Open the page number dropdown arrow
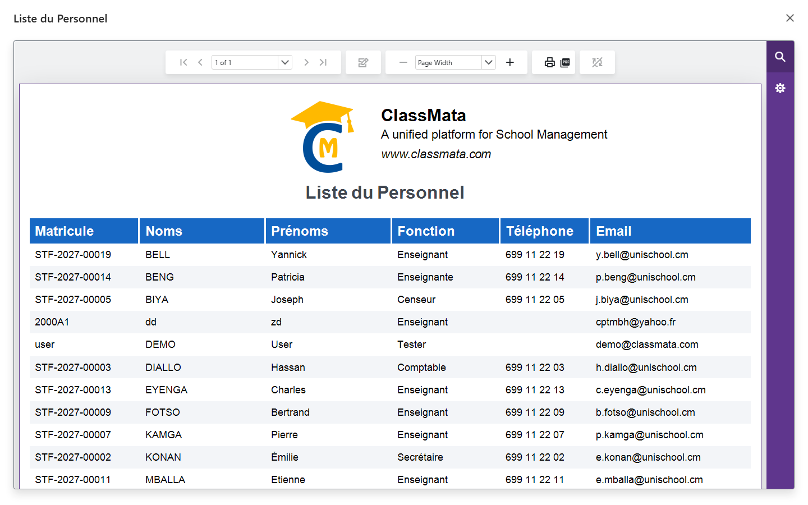Screen dimensions: 808x505 click(x=285, y=62)
